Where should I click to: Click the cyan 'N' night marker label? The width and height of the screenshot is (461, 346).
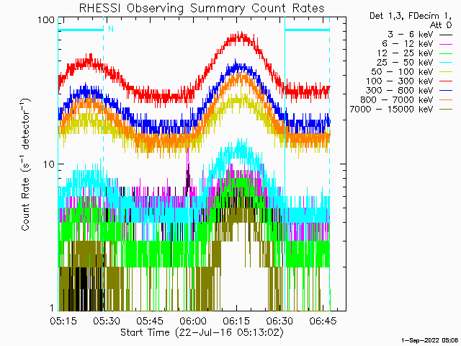tap(111, 29)
